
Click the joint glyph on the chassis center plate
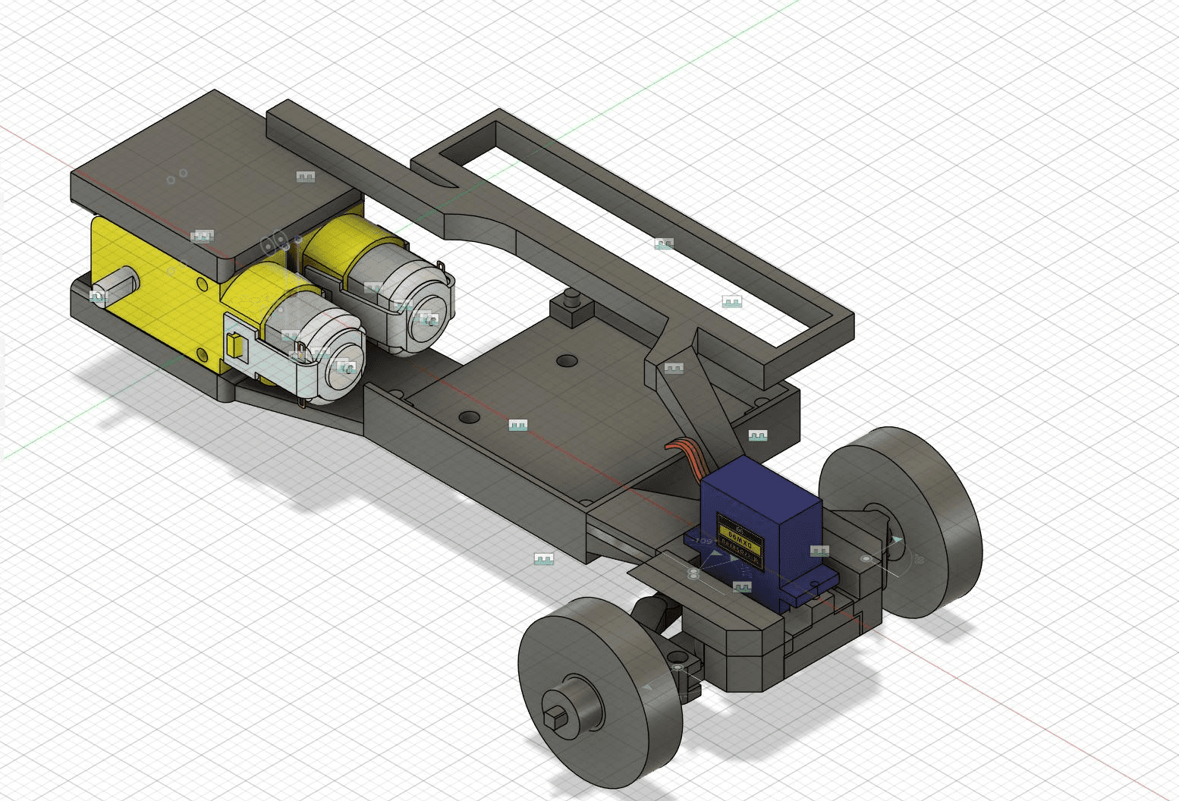tap(518, 426)
